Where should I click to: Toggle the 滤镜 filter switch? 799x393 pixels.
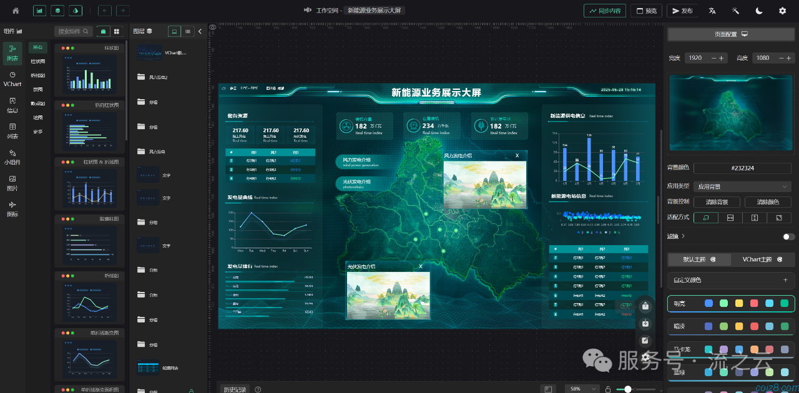pos(788,236)
